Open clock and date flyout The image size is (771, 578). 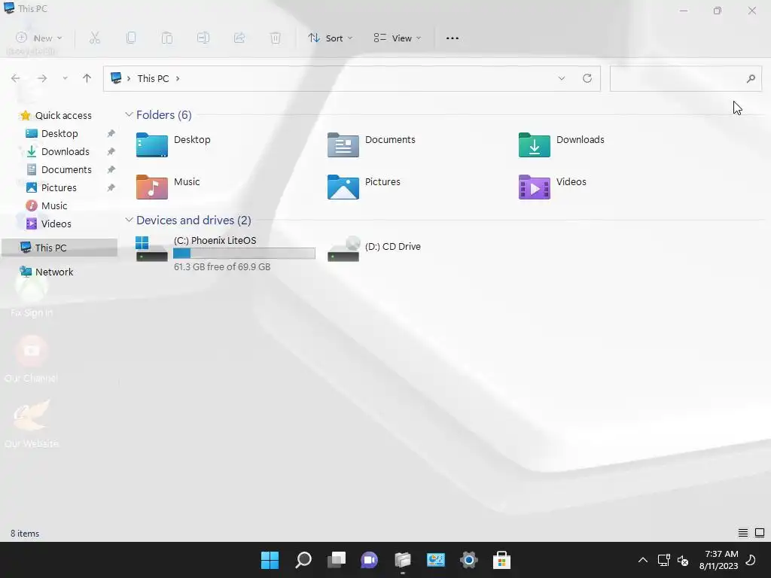pyautogui.click(x=719, y=560)
